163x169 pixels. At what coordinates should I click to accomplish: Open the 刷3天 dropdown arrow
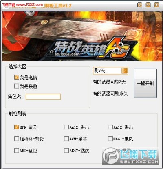125,71
